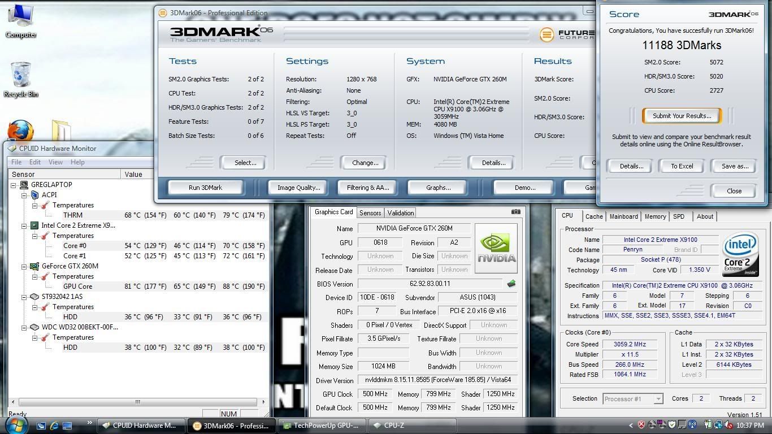Collapse the Intel Core 2 Extreme X9 node
The height and width of the screenshot is (434, 772).
(24, 225)
